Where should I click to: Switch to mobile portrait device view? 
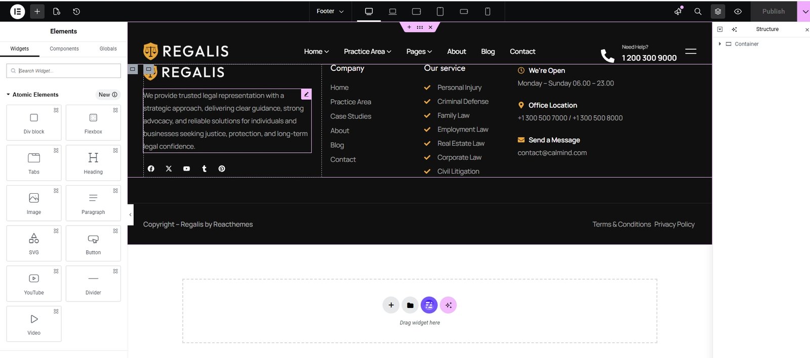488,11
